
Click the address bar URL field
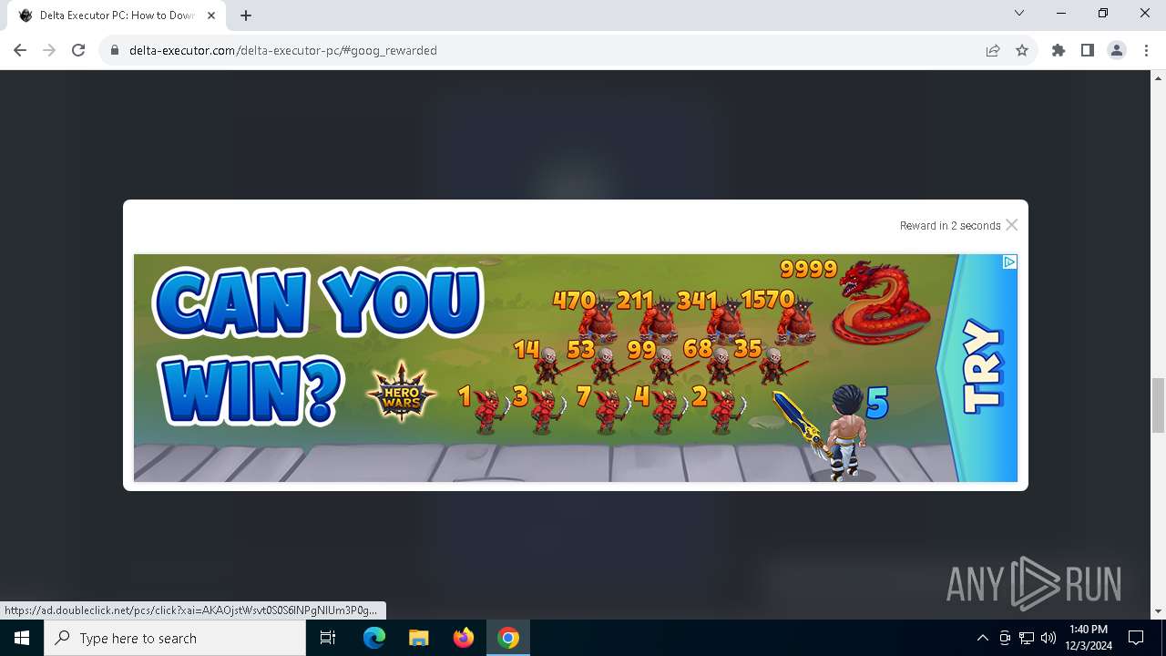pyautogui.click(x=547, y=50)
